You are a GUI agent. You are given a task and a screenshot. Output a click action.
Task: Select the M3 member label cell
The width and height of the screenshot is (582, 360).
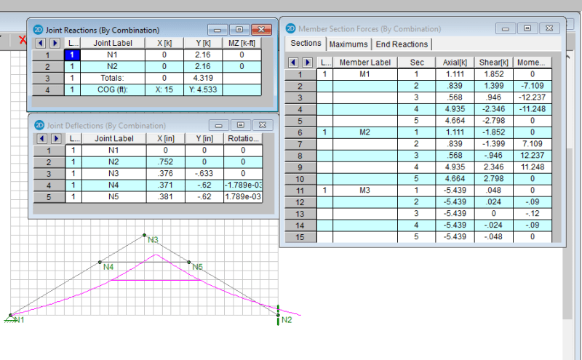click(x=365, y=190)
